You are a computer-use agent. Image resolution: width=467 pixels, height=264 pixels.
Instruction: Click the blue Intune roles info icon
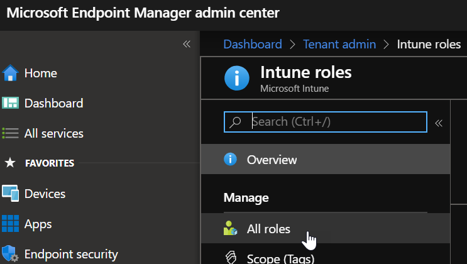tap(236, 79)
